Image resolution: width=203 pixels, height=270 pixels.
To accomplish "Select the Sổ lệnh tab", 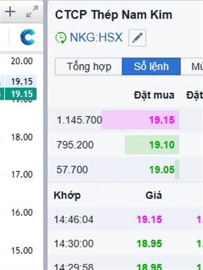I will pyautogui.click(x=151, y=66).
